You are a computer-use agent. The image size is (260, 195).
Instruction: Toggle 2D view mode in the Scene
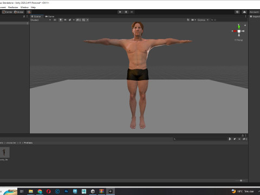tap(55, 20)
